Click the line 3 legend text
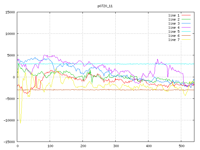200x150 pixels. [174, 23]
